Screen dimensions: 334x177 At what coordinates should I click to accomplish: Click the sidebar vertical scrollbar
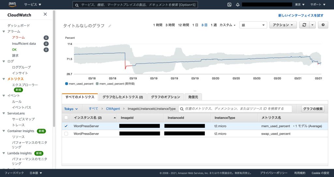[54, 68]
